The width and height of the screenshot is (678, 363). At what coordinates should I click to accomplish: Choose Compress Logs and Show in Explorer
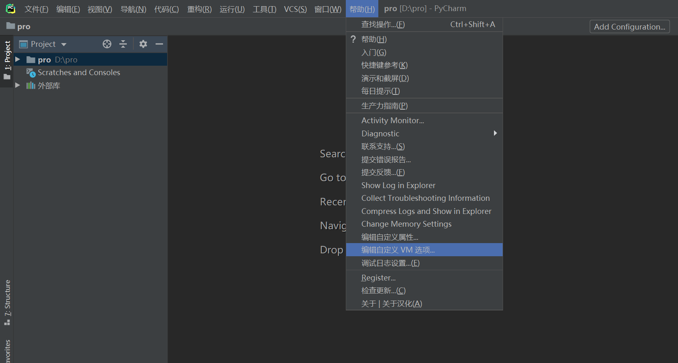pyautogui.click(x=424, y=211)
